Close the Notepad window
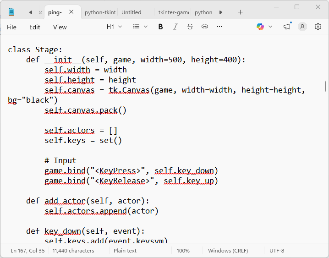 (318, 7)
